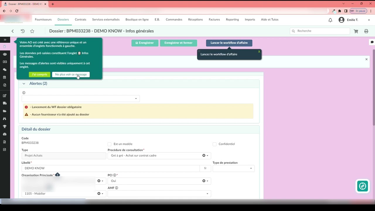Close the workflow tooltip with green X
Image resolution: width=375 pixels, height=211 pixels.
click(259, 52)
